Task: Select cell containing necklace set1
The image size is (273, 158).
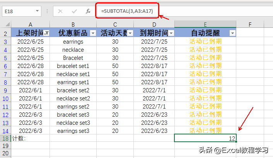Action: (73, 74)
